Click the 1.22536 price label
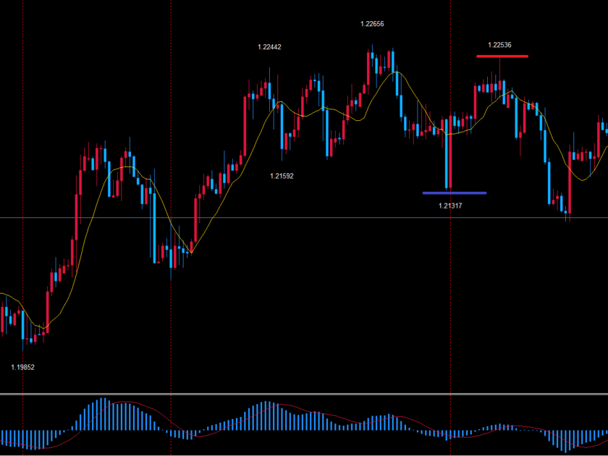Screen dimensions: 608x456 pos(500,45)
